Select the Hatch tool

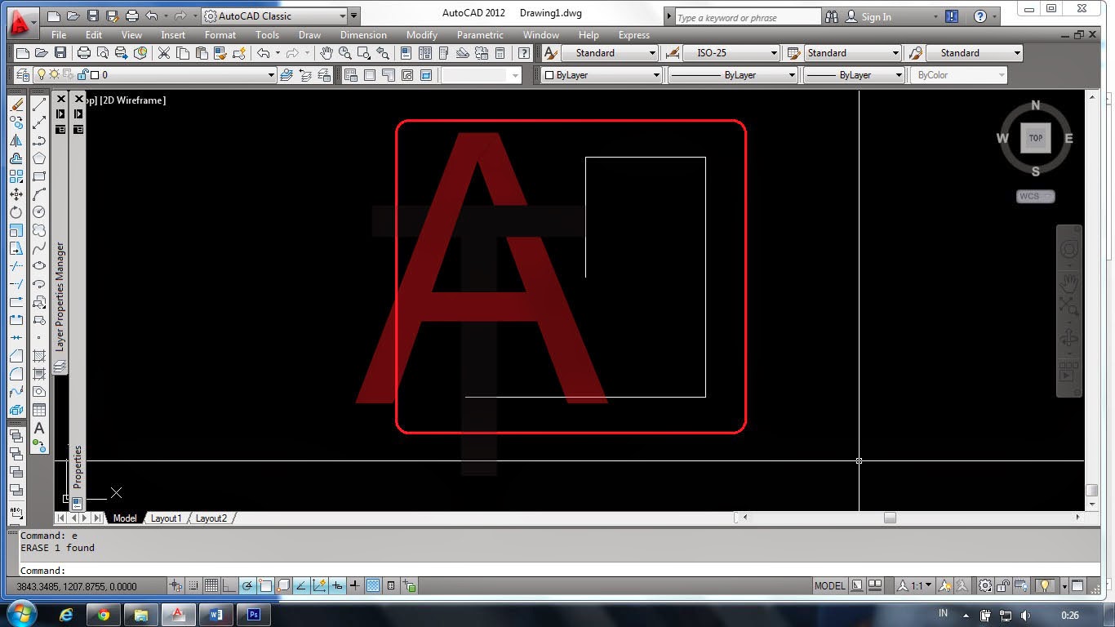(39, 356)
